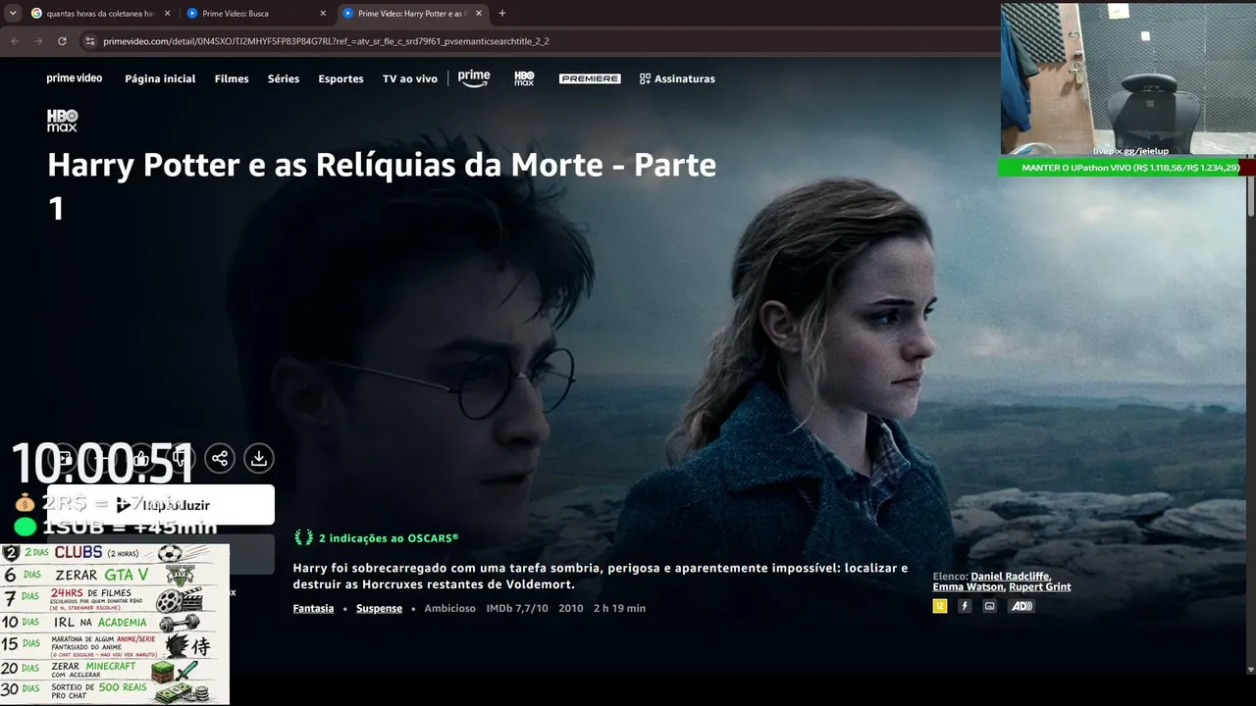Open the Suspense genre link
The height and width of the screenshot is (706, 1256).
379,608
